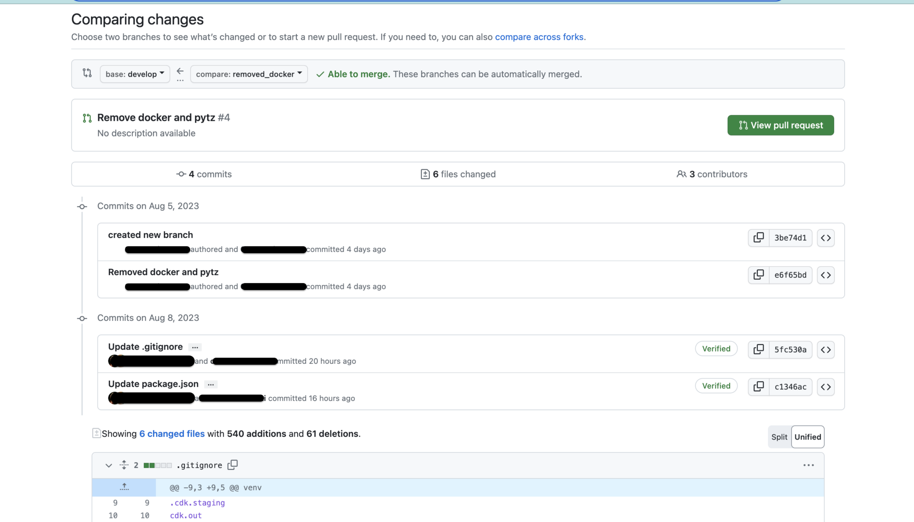The height and width of the screenshot is (522, 914).
Task: Open the options menu for the .gitignore diff
Action: click(808, 465)
